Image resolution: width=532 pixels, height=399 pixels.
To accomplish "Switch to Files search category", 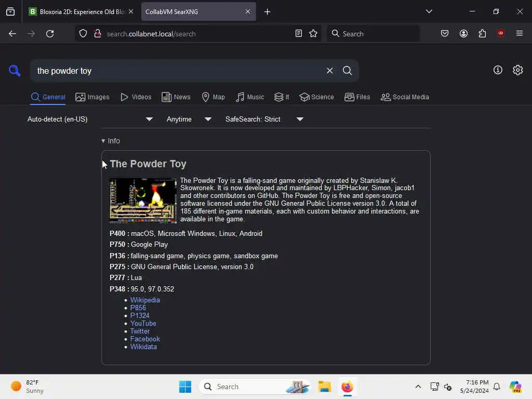I will tap(357, 97).
